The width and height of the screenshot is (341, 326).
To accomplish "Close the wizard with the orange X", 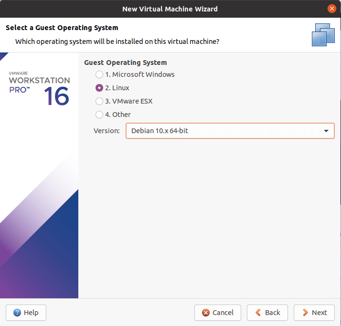I will (331, 9).
